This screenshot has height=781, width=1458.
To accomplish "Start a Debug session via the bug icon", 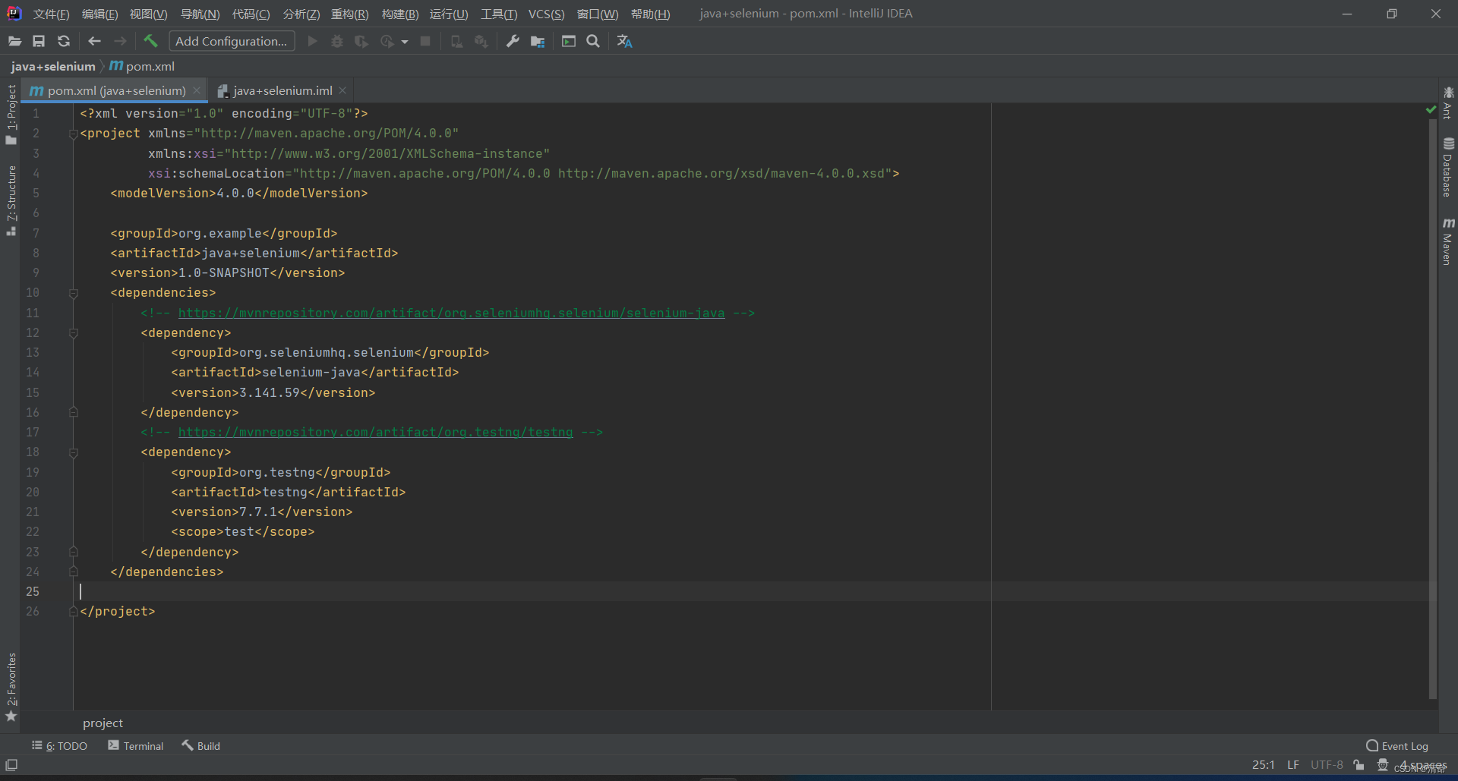I will (x=336, y=41).
